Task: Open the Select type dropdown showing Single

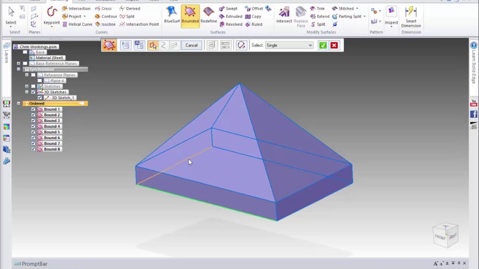Action: tap(289, 45)
